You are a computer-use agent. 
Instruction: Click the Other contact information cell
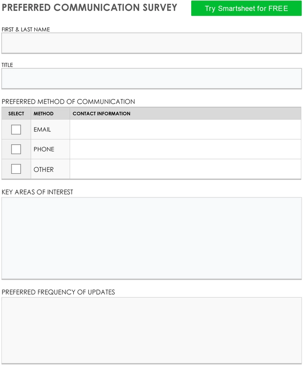[x=185, y=169]
